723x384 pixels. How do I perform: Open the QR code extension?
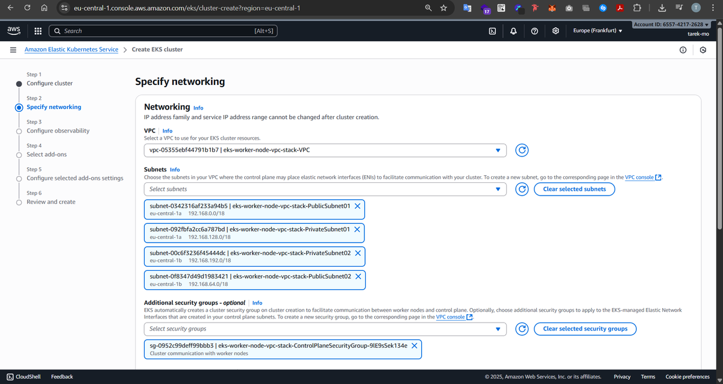pos(502,8)
